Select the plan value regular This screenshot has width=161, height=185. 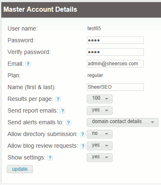point(95,75)
